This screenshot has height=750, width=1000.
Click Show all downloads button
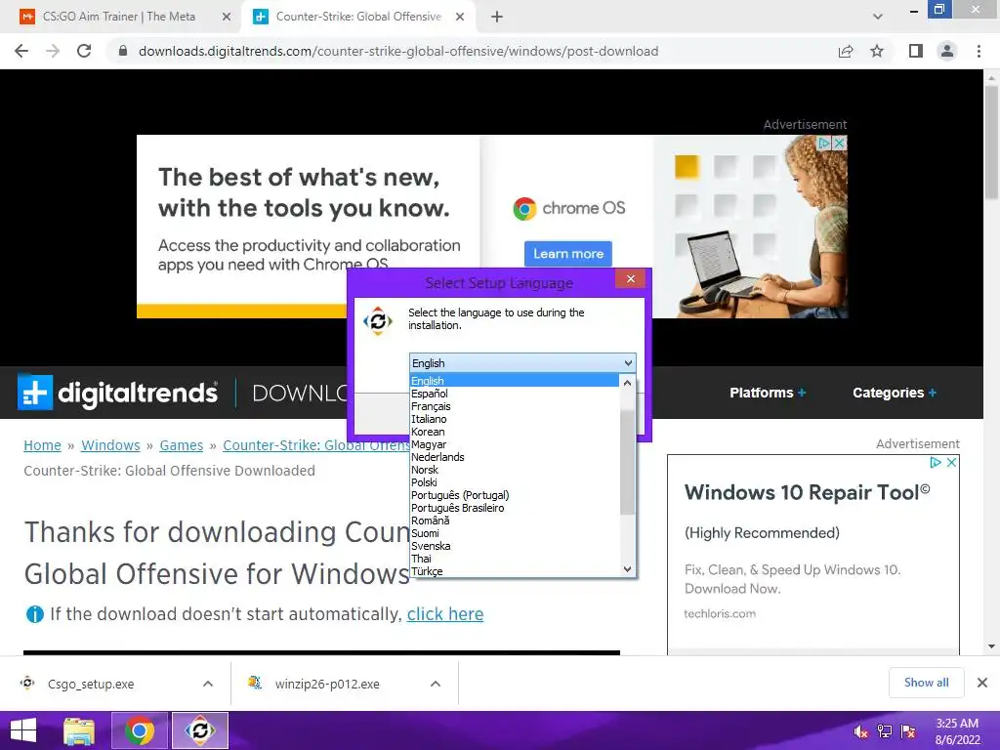pyautogui.click(x=926, y=683)
